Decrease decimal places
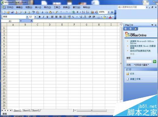Image resolution: width=158 pixels, height=117 pixels. (x=85, y=17)
